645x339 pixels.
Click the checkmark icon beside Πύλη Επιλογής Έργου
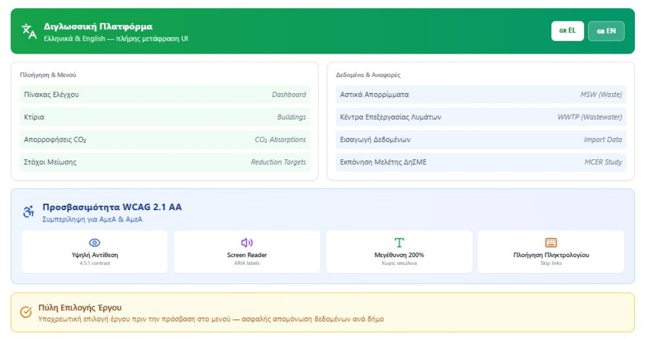tap(26, 312)
